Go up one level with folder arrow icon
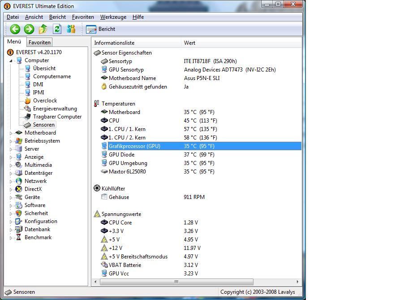408x300 pixels. 43,29
